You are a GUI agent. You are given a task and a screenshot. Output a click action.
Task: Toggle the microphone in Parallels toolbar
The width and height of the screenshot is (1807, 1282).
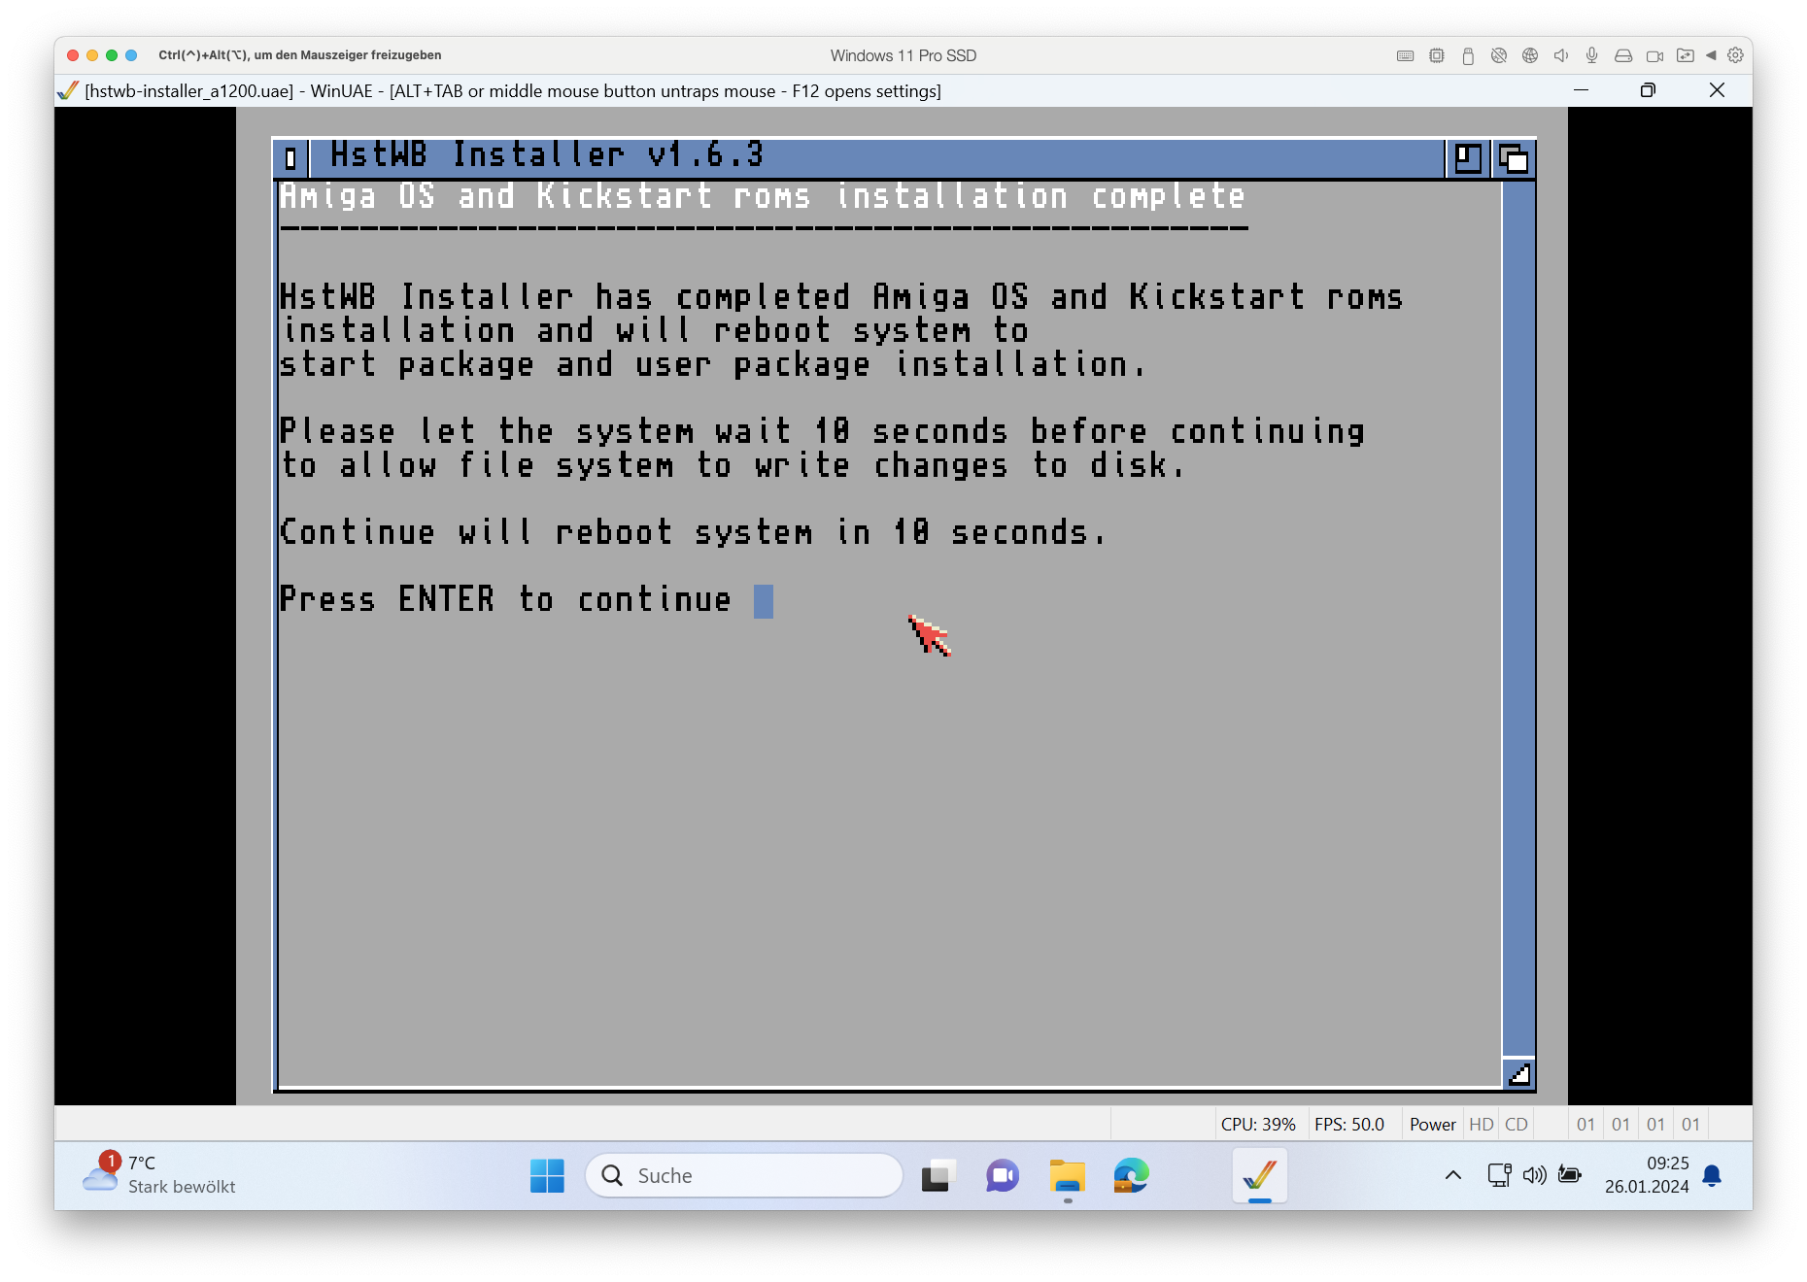(x=1591, y=56)
